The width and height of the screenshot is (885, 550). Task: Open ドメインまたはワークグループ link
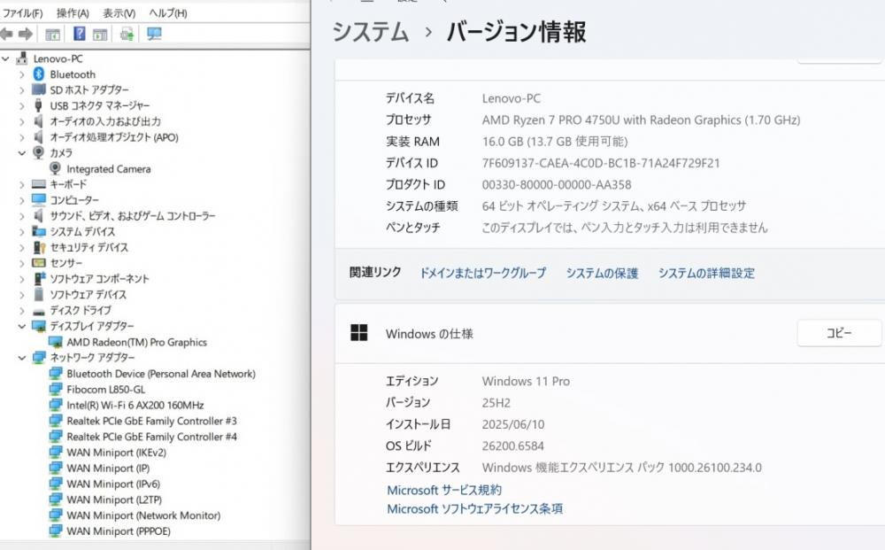pyautogui.click(x=482, y=274)
